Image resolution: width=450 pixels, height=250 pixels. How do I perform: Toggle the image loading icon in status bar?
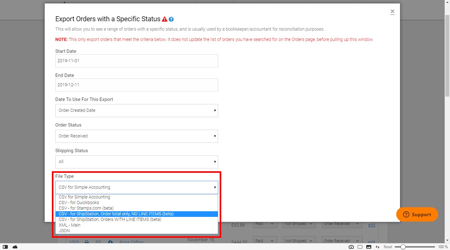click(x=369, y=247)
